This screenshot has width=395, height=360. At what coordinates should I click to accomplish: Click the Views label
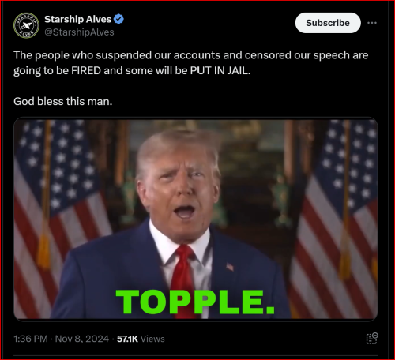point(152,339)
